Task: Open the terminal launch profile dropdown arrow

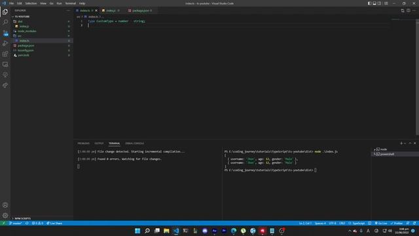Action: [405, 144]
